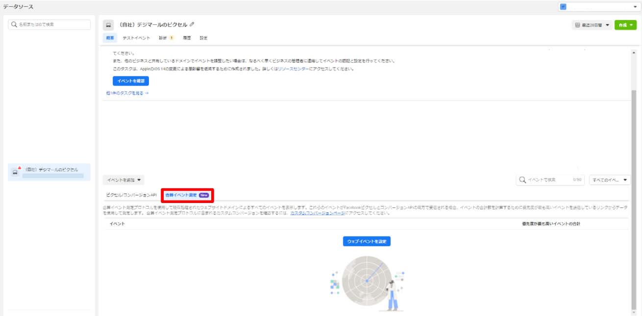Open the 診断 tab with badge 1

pyautogui.click(x=166, y=38)
